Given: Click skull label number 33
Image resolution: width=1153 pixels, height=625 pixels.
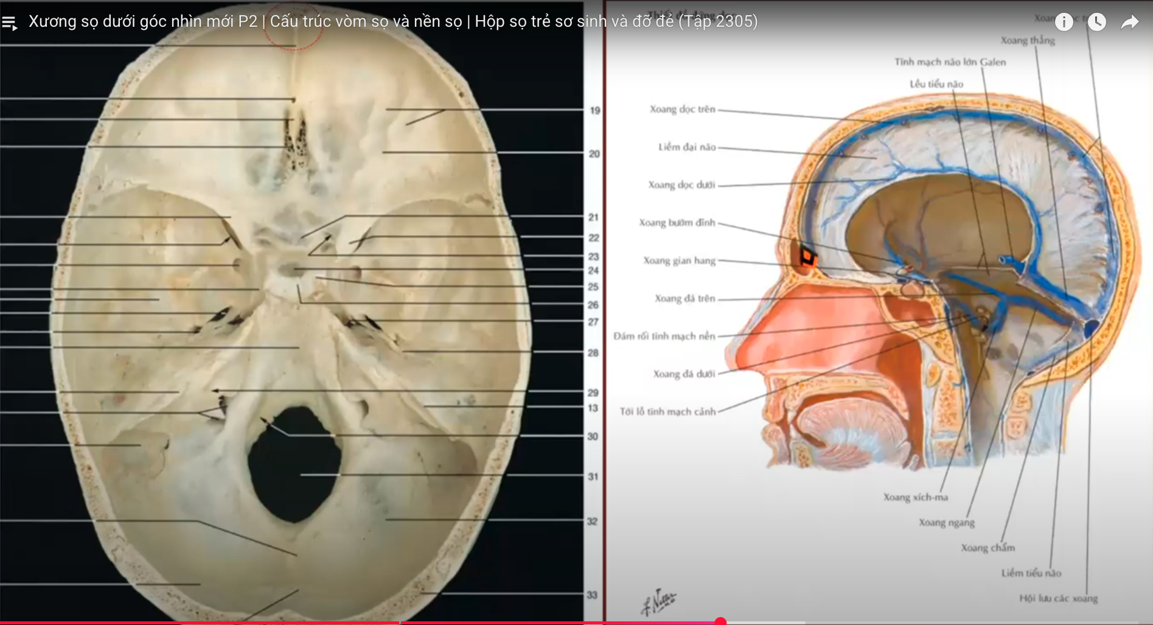Looking at the screenshot, I should 592,595.
